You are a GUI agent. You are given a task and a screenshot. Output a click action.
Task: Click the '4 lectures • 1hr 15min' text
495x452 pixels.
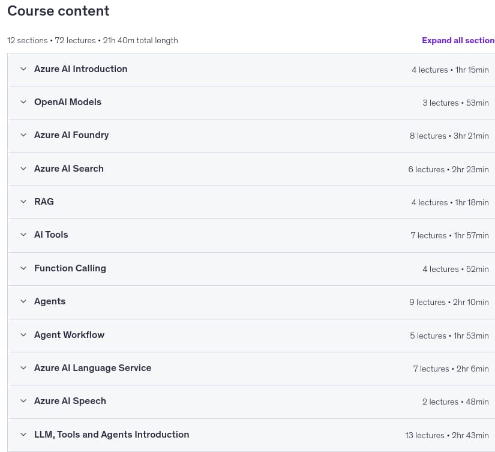click(450, 70)
